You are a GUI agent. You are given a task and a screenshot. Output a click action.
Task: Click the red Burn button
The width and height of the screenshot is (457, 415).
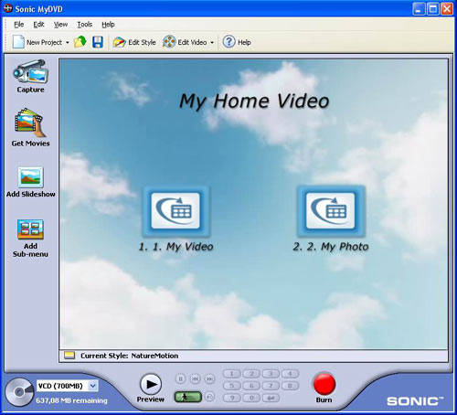(x=324, y=384)
